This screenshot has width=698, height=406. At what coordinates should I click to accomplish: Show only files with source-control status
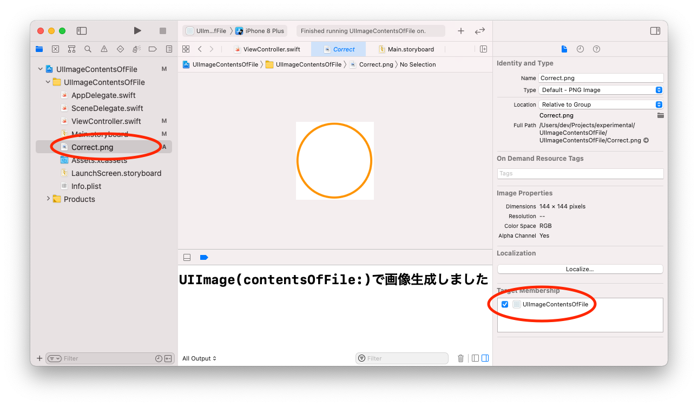click(168, 358)
